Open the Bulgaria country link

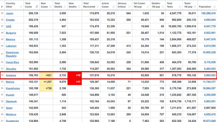pyautogui.click(x=11, y=33)
